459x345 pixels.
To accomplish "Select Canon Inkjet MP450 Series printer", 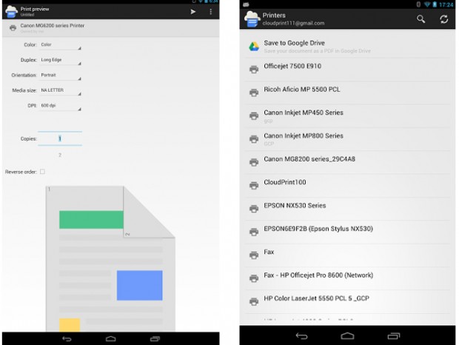I will pyautogui.click(x=347, y=115).
